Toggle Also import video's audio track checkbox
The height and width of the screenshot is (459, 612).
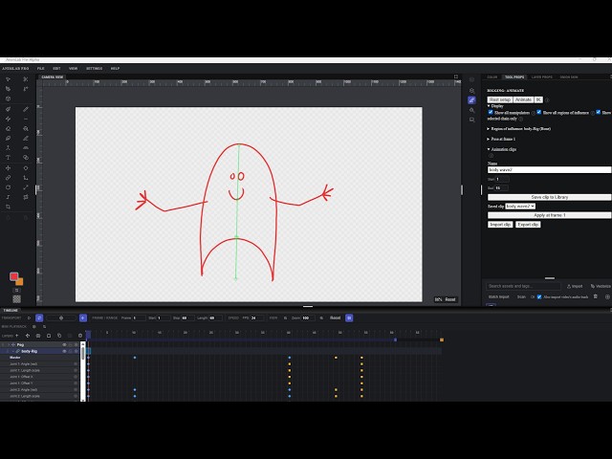click(x=539, y=297)
